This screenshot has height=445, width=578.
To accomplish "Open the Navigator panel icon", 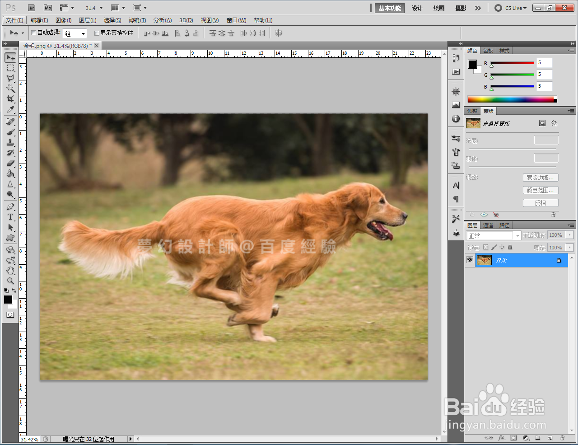I will click(456, 92).
